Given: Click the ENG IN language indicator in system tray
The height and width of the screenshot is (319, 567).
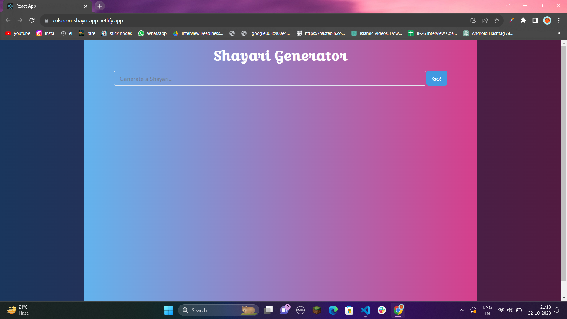Looking at the screenshot, I should pyautogui.click(x=487, y=310).
